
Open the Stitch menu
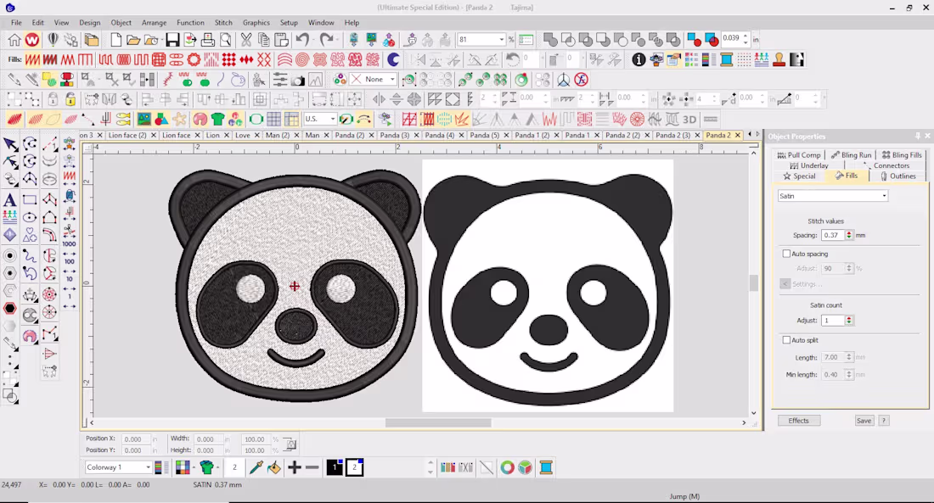tap(223, 23)
